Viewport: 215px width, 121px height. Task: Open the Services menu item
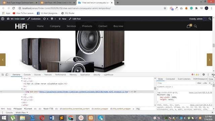(71, 26)
